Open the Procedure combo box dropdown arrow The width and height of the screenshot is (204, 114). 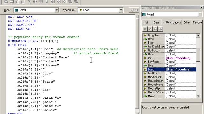(121, 10)
